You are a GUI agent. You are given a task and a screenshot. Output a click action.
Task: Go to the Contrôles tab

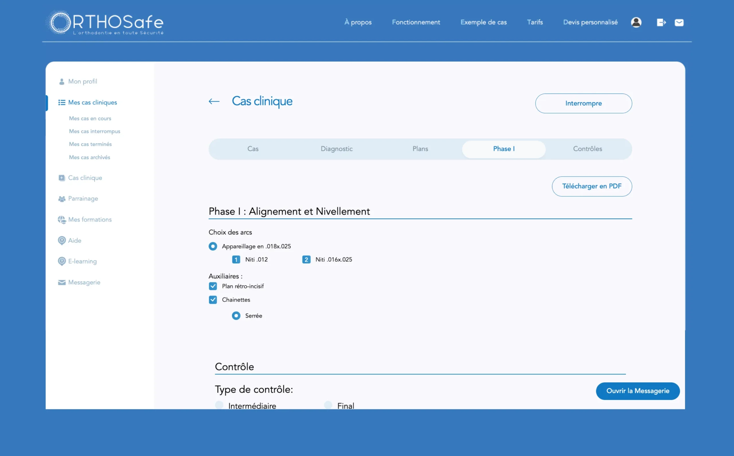click(587, 149)
